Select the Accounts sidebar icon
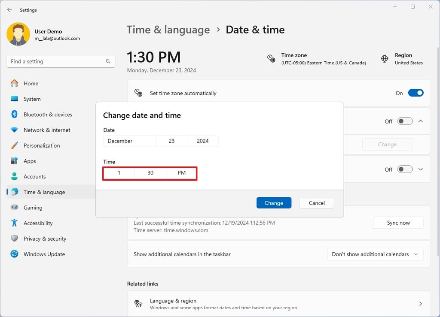The height and width of the screenshot is (317, 440). click(x=15, y=176)
